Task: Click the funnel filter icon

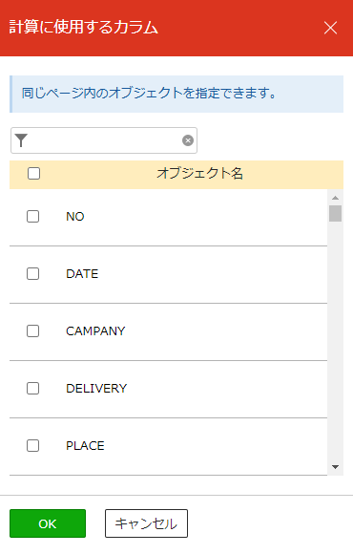Action: pyautogui.click(x=21, y=140)
